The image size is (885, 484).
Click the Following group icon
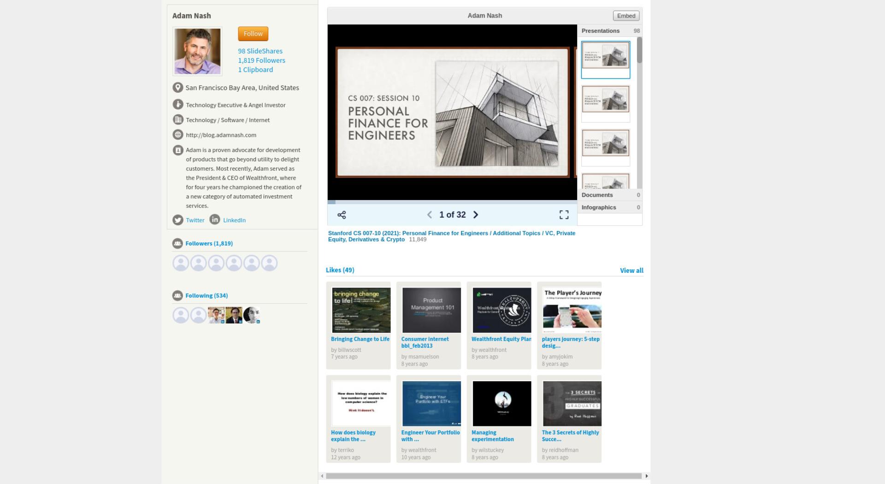177,295
